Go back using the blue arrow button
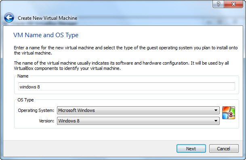246x160 pixels. [9, 18]
